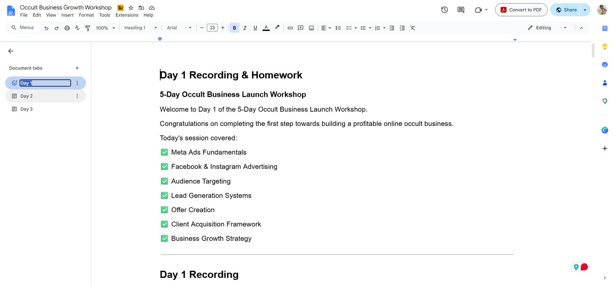Toggle underline formatting
Viewport: 614px width, 287px height.
pyautogui.click(x=255, y=28)
